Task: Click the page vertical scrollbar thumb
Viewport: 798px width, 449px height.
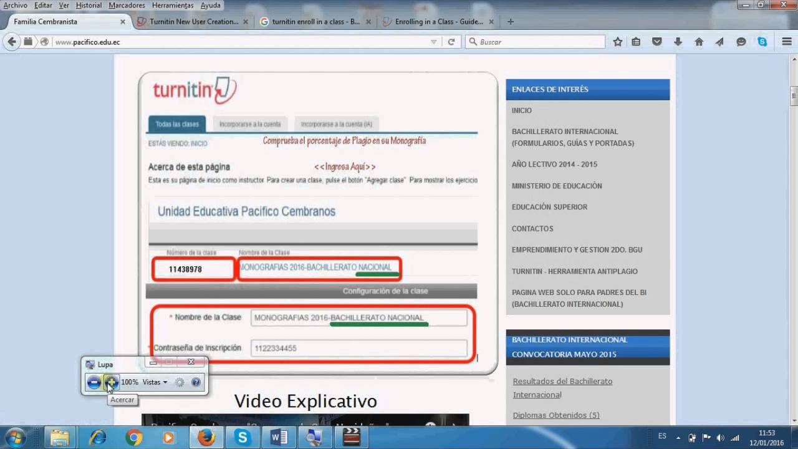Action: click(794, 97)
